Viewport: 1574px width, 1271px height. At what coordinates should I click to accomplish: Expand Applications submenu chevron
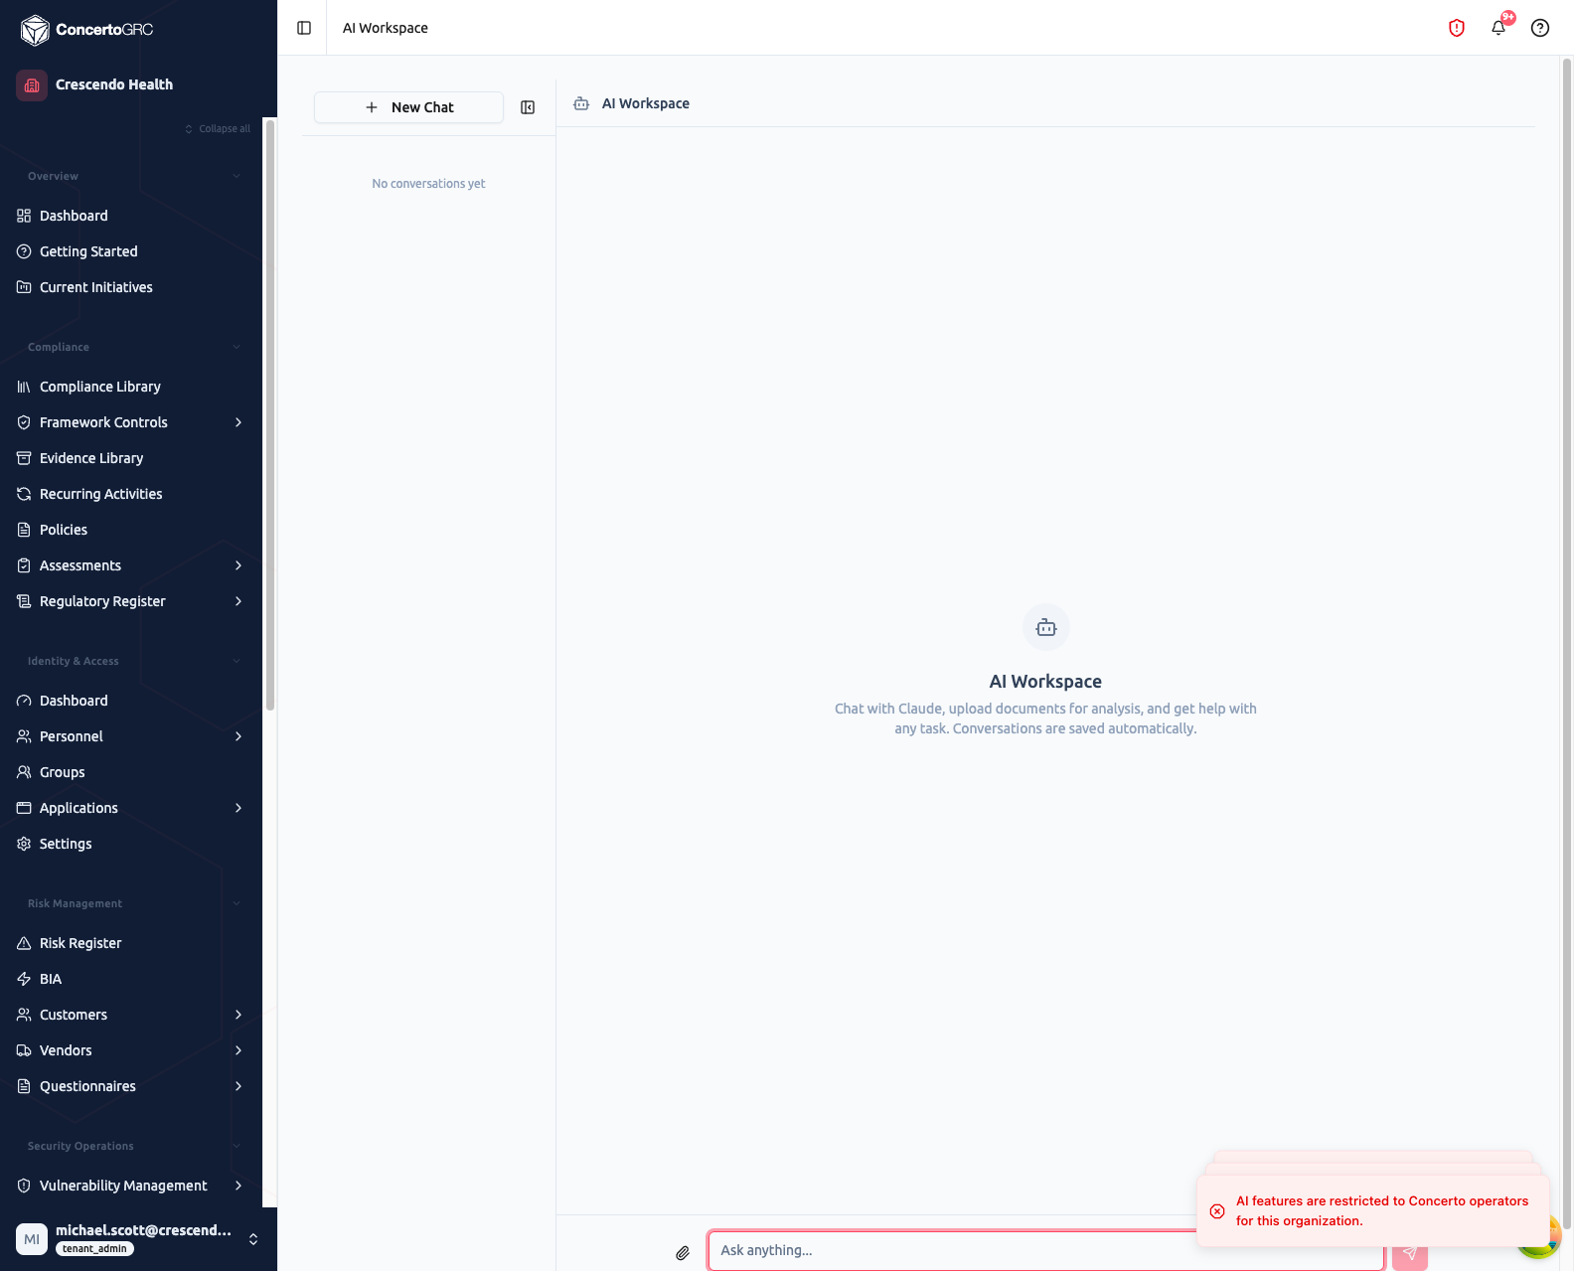[x=238, y=808]
